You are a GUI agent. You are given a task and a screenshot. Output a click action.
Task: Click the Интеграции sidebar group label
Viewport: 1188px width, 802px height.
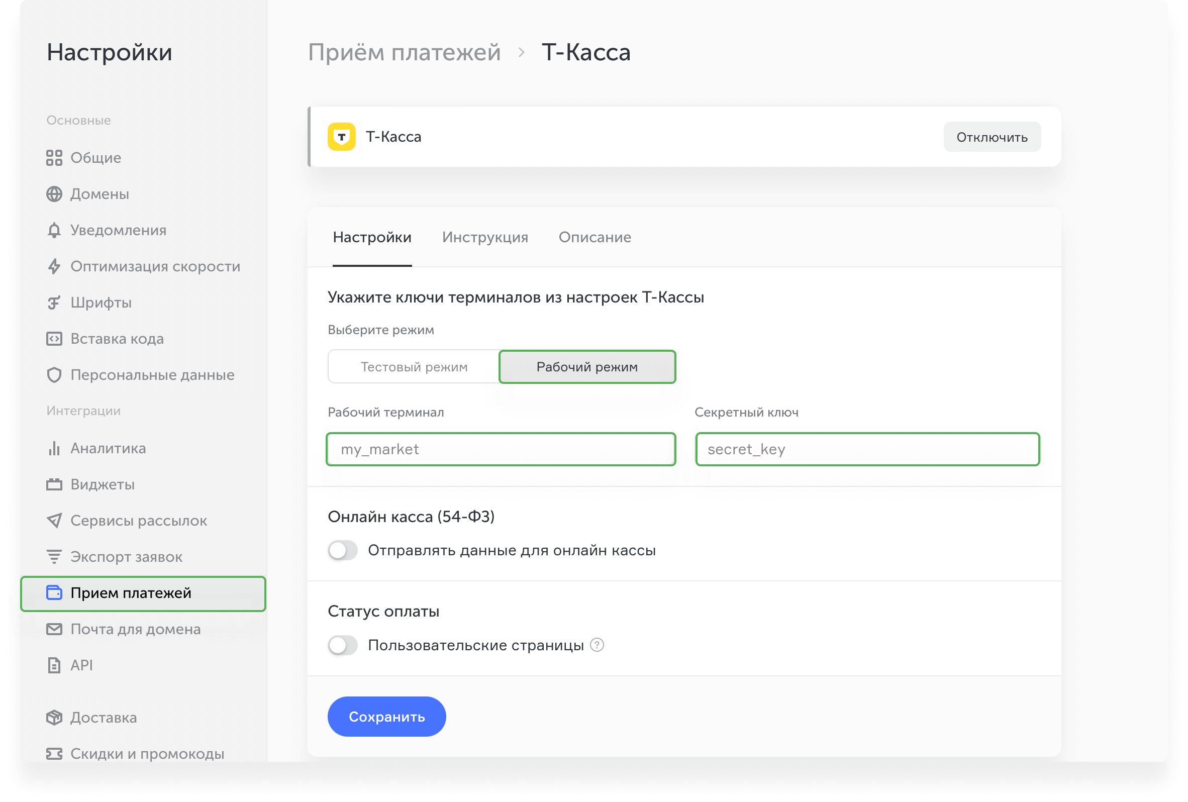(x=84, y=411)
